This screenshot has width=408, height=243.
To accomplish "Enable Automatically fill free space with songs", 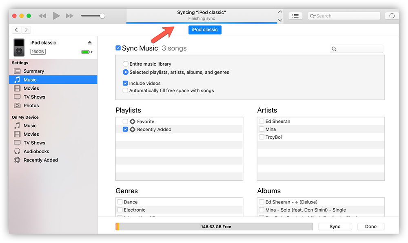I will (126, 91).
